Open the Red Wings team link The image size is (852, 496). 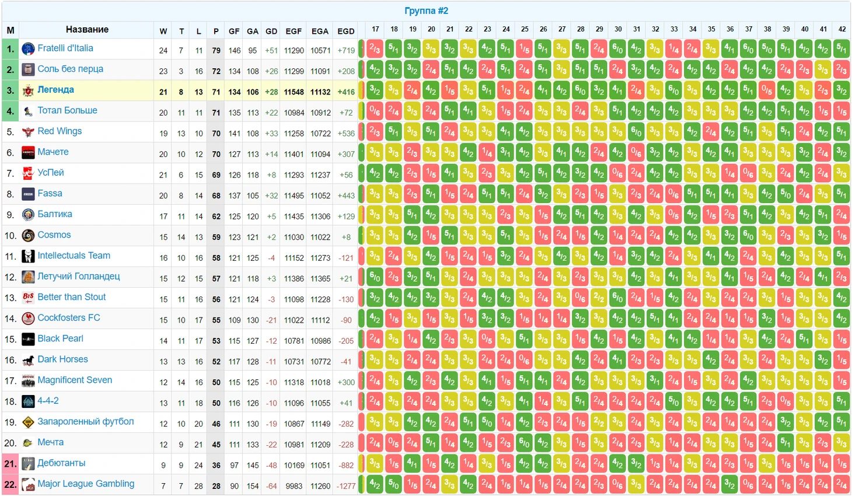pos(60,131)
